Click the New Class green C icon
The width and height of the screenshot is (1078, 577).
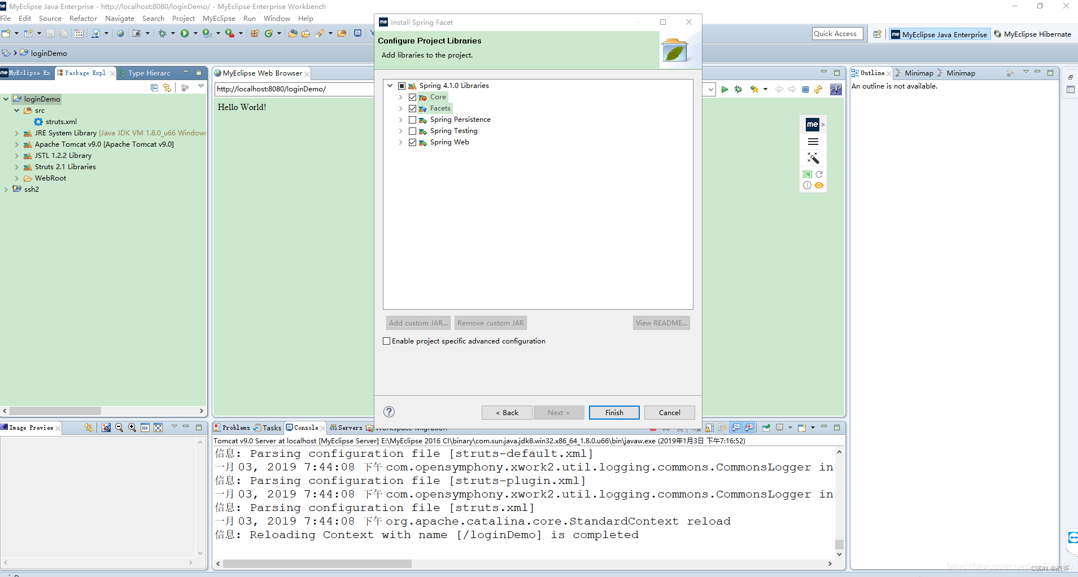tap(269, 34)
